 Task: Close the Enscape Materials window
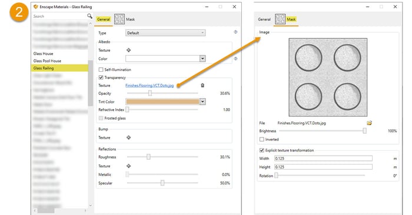click(234, 7)
